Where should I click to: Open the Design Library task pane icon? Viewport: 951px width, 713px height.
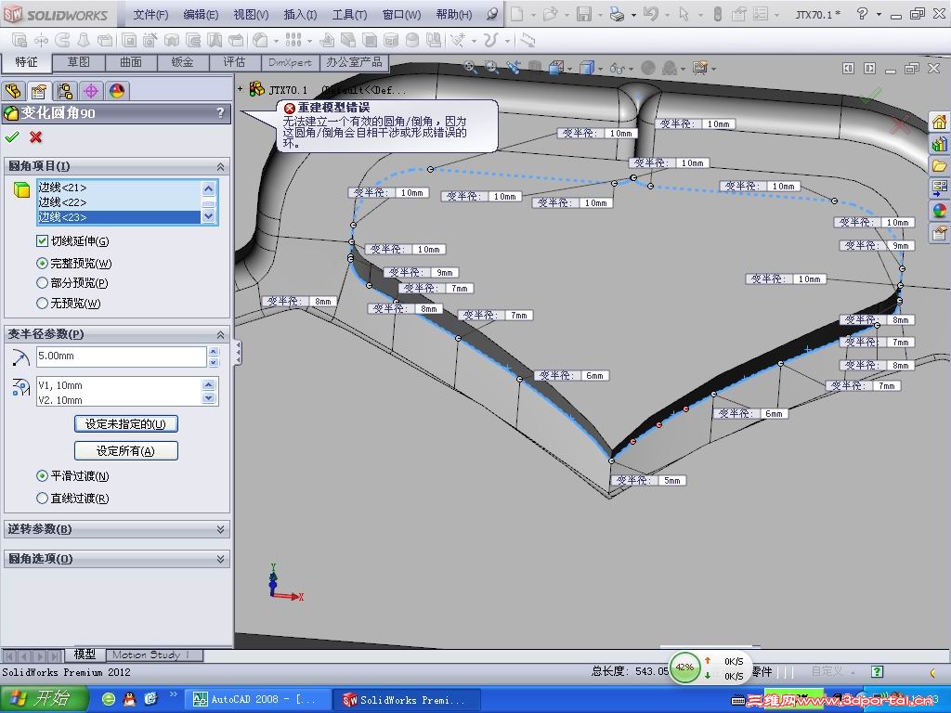[x=940, y=144]
